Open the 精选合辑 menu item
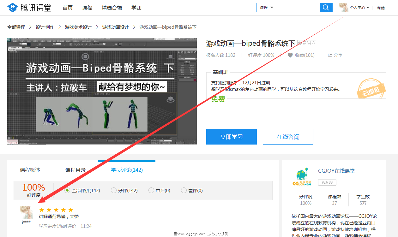The width and height of the screenshot is (398, 237). [x=112, y=8]
